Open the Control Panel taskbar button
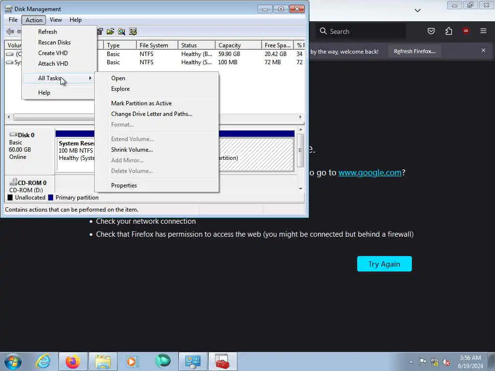This screenshot has width=495, height=371. (x=193, y=361)
